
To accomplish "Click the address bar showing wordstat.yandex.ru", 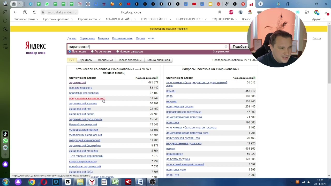I will (x=62, y=12).
